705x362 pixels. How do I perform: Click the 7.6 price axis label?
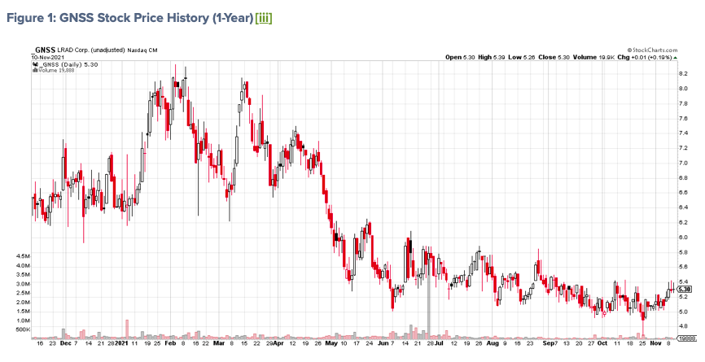pyautogui.click(x=683, y=119)
